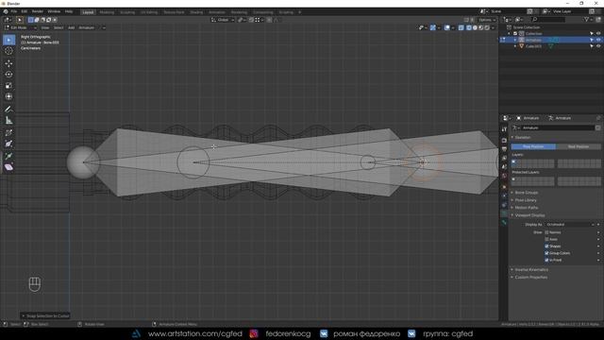Expand the Bone Groups panel
The height and width of the screenshot is (340, 604).
pyautogui.click(x=527, y=193)
